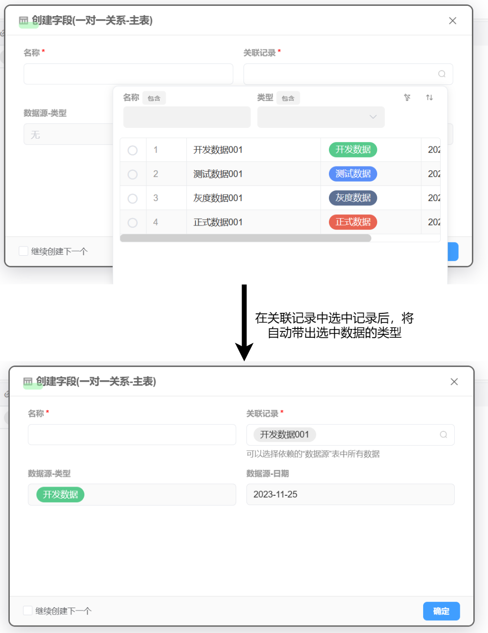Click search icon beside 开发数据001 tag
The image size is (488, 633).
(443, 435)
